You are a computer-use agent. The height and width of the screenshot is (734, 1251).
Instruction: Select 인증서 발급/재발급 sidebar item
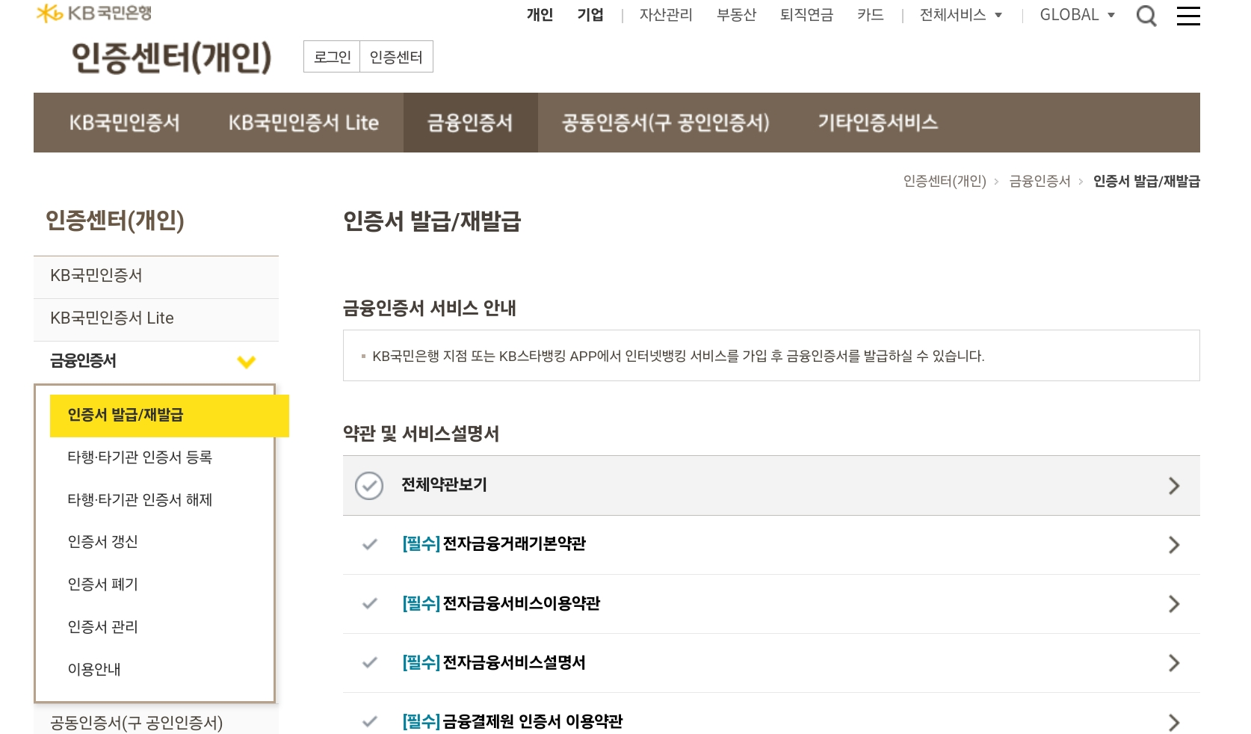point(170,416)
